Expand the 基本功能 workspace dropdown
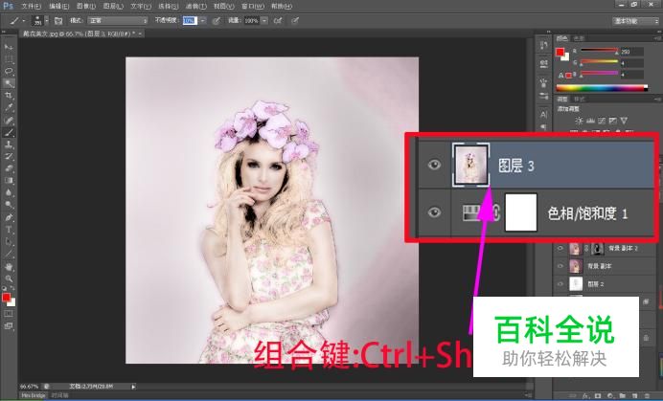The height and width of the screenshot is (401, 663). 635,19
